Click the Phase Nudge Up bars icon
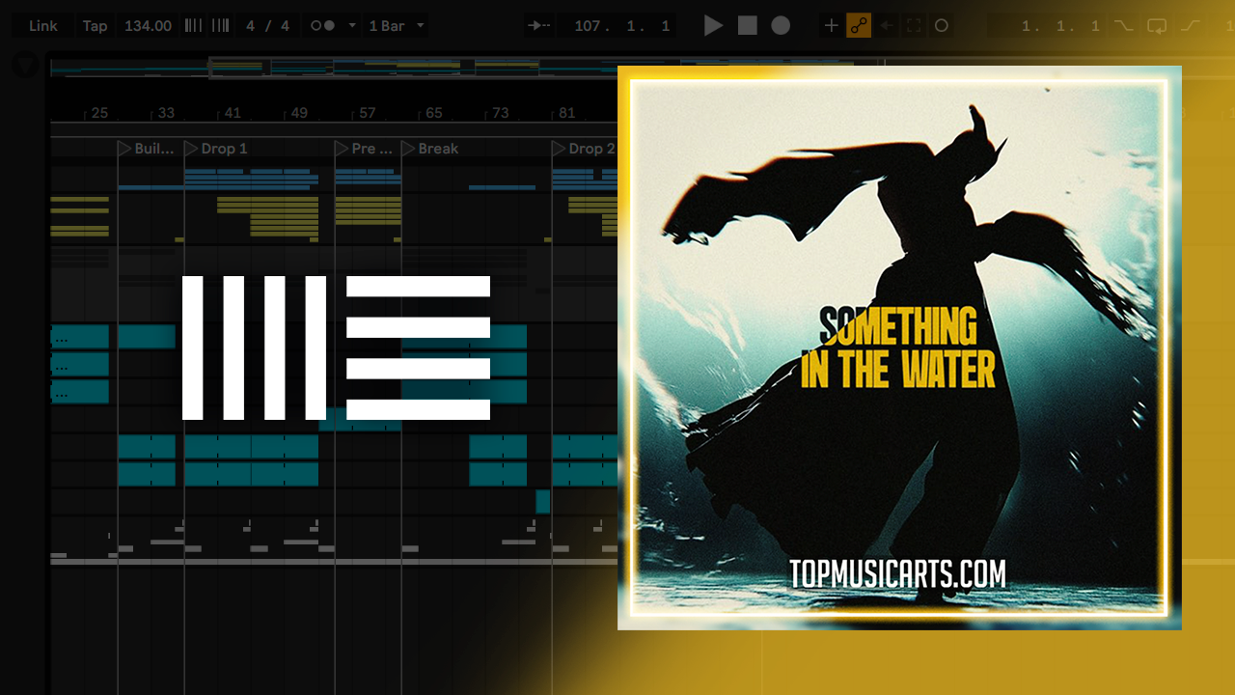 tap(221, 26)
